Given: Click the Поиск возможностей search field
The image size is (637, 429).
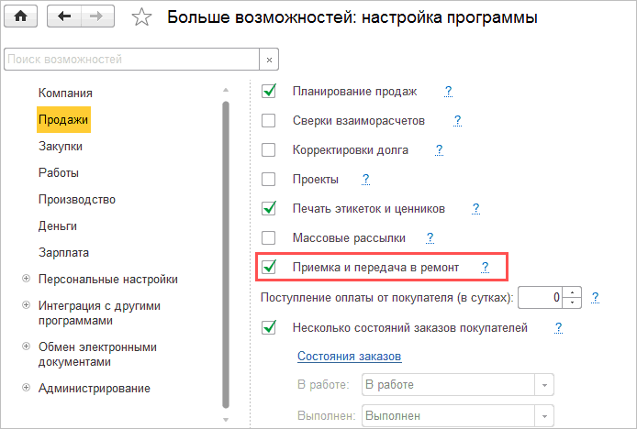Looking at the screenshot, I should 132,60.
